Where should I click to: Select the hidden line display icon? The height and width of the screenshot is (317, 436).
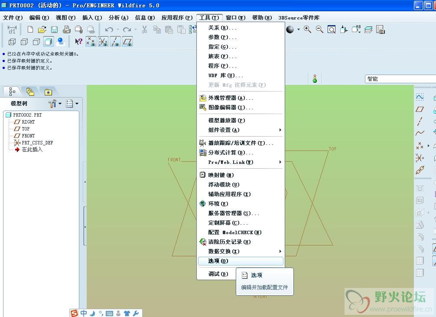[24, 42]
